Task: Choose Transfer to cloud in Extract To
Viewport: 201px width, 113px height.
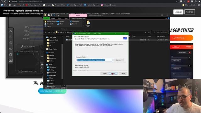Action: coord(51,22)
